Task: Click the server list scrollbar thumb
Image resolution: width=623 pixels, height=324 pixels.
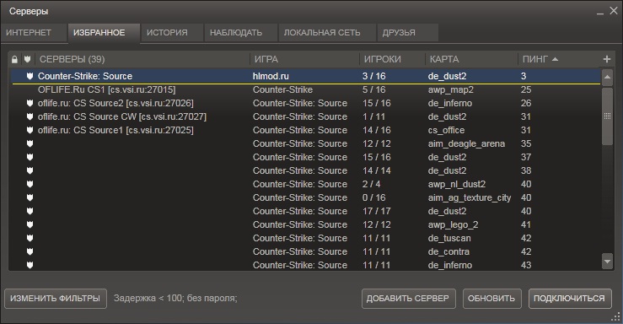Action: point(607,116)
